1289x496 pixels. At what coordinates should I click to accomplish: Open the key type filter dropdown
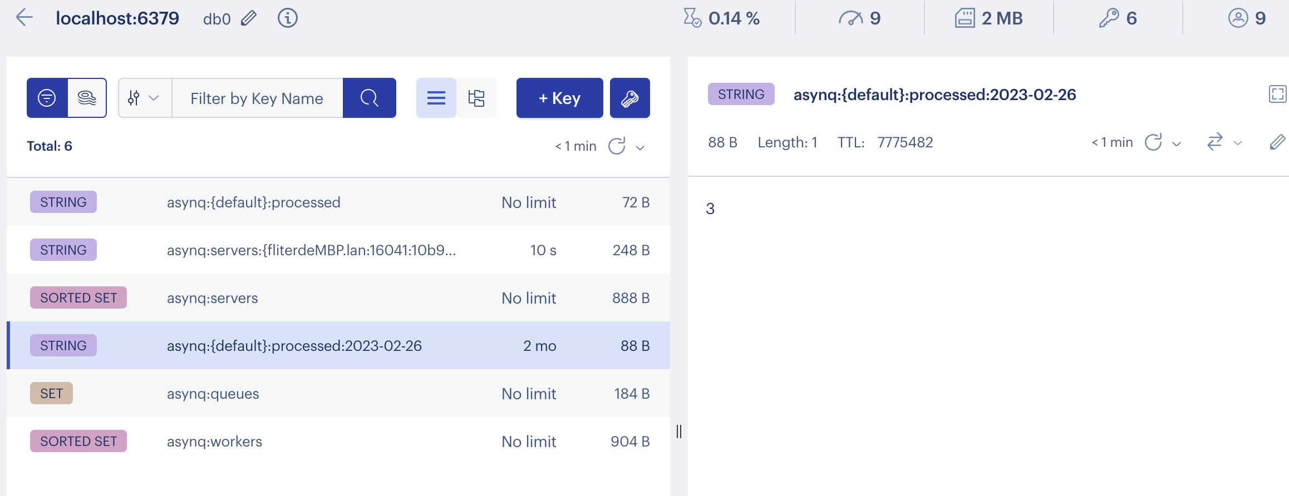coord(145,98)
